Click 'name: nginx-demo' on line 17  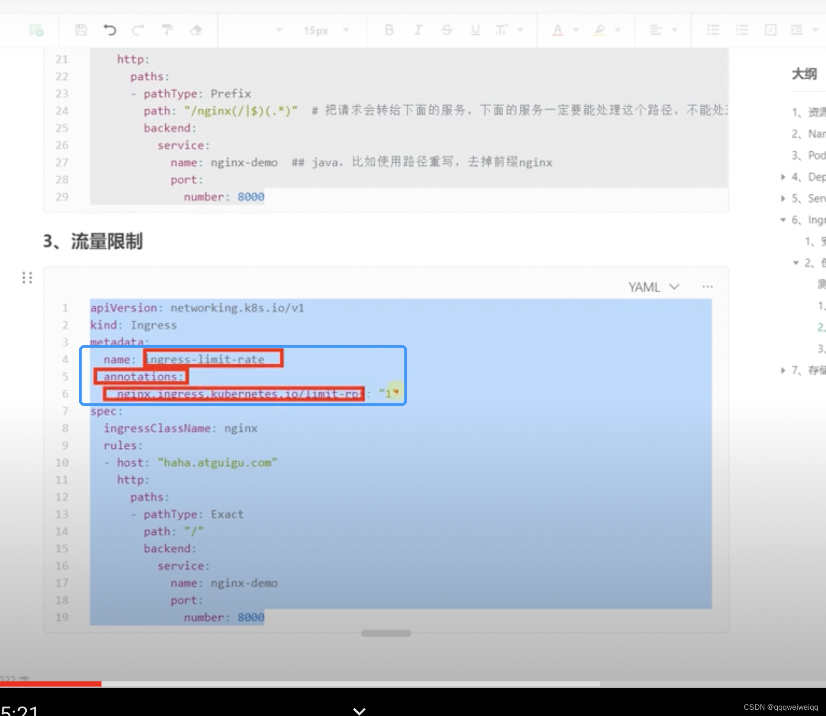click(224, 583)
